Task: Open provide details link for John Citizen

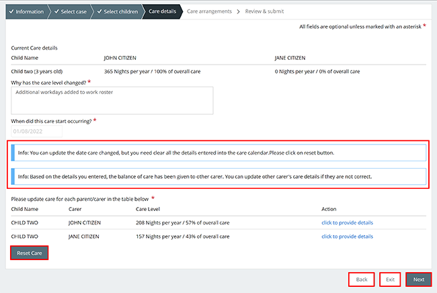Action: 347,223
